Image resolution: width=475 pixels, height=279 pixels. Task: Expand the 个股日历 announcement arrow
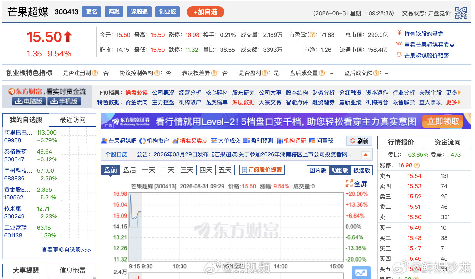[365, 154]
